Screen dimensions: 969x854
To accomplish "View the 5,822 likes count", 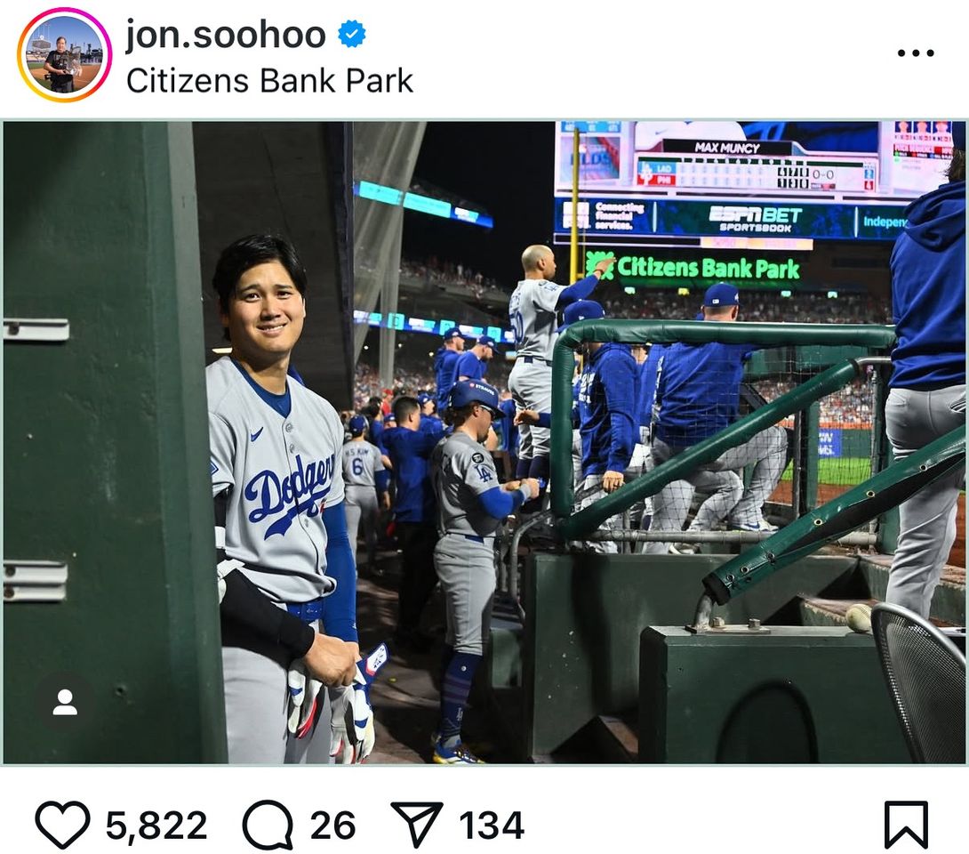I will 156,826.
